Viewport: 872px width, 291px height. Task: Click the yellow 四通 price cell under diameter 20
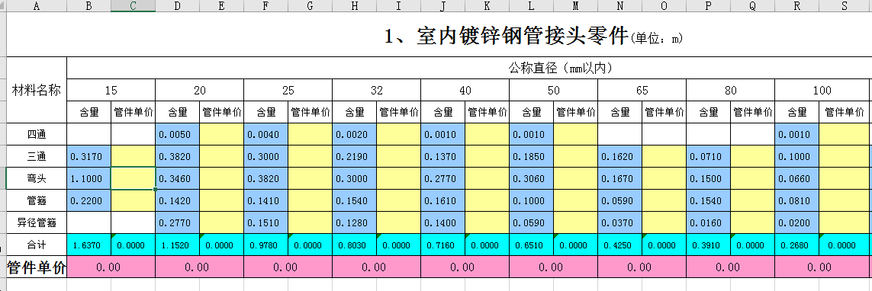(221, 134)
